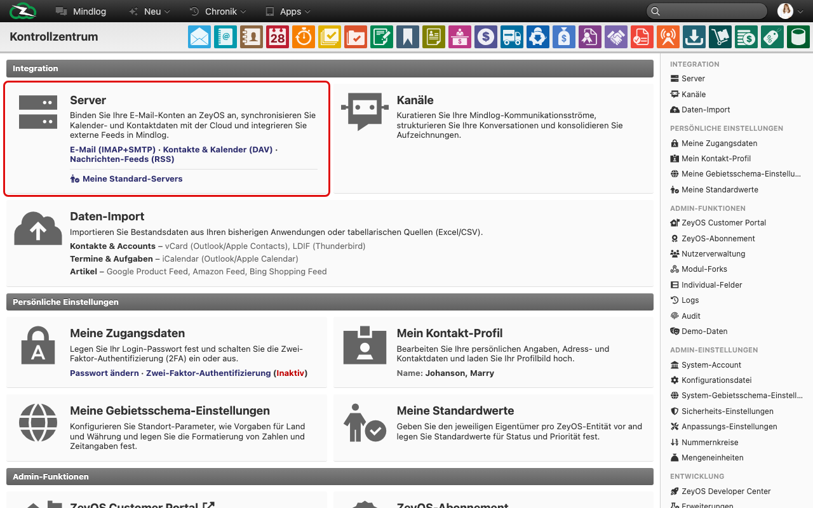Open ZeyOS Customer Portal in the sidebar
The image size is (813, 508).
[x=718, y=223]
